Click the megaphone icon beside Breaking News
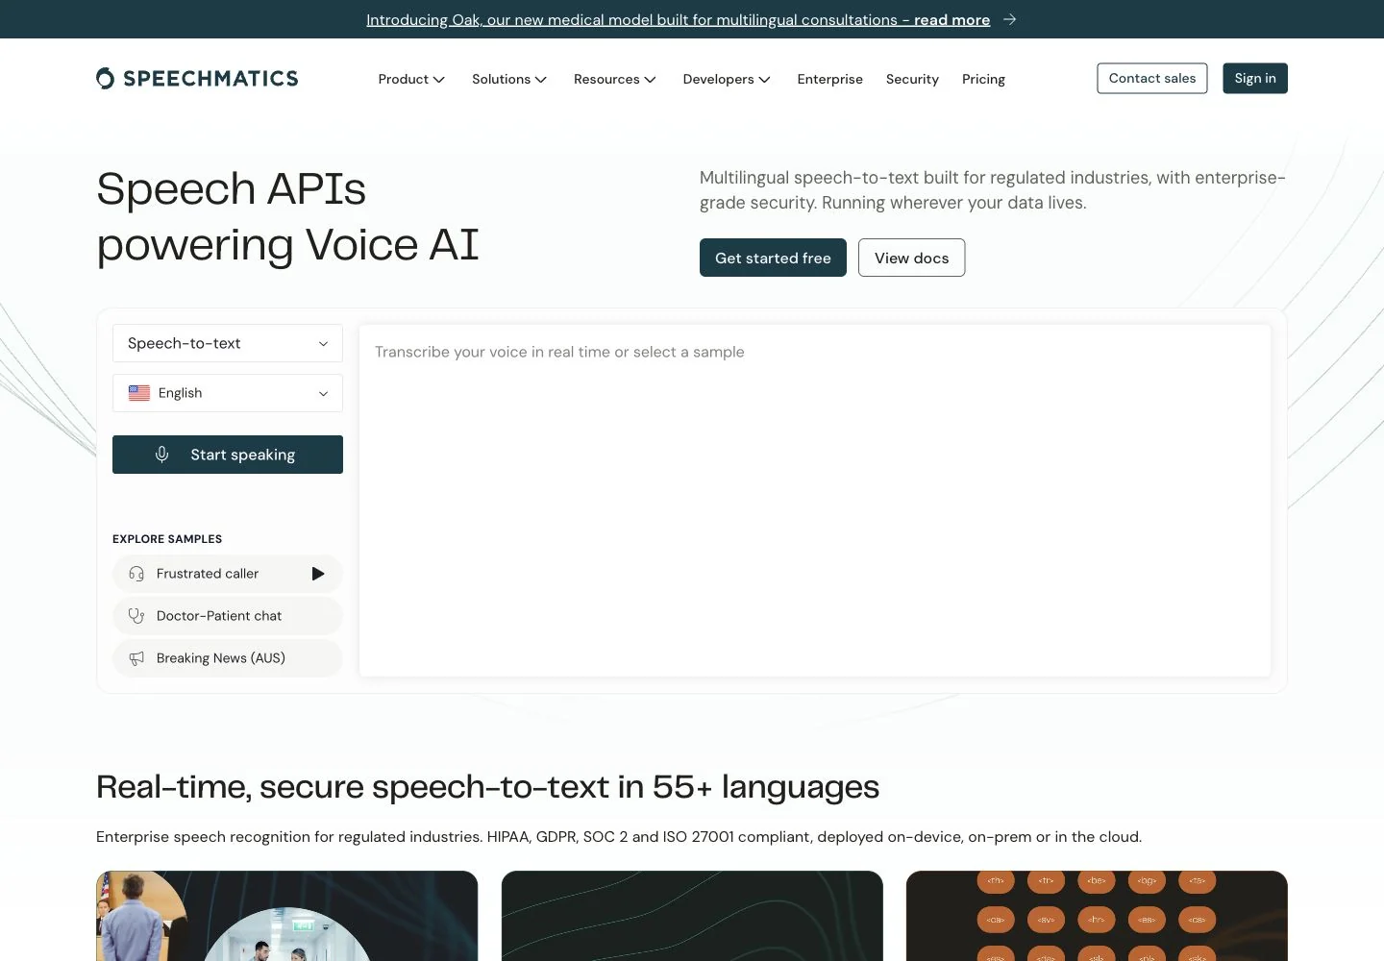This screenshot has height=961, width=1384. tap(136, 658)
